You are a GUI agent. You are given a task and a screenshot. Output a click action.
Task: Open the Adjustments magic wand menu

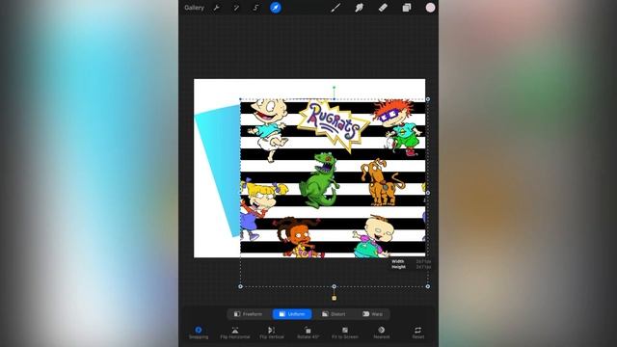[236, 8]
